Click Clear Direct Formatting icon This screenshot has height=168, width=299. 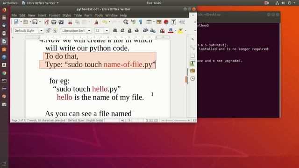click(162, 30)
